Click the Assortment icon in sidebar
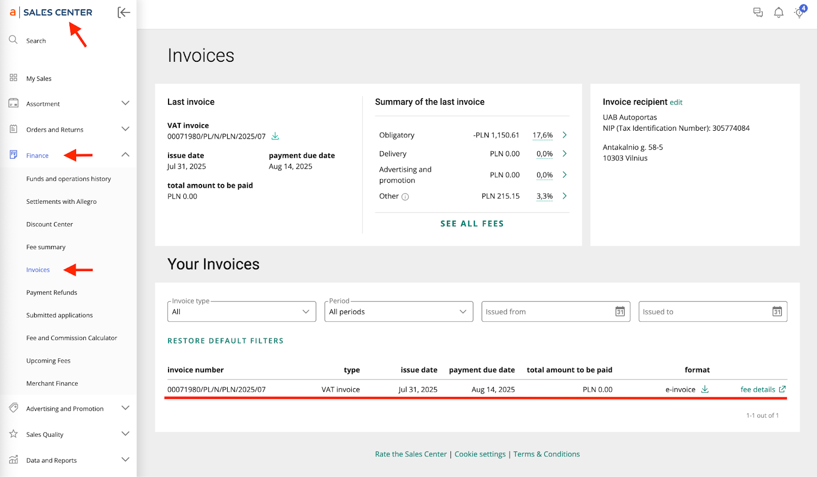The width and height of the screenshot is (817, 477). (x=13, y=103)
